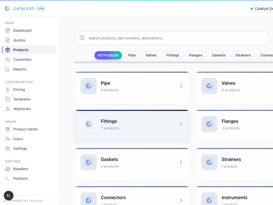Navigate to Reports
Screen dimensions: 273x205
[29, 69]
